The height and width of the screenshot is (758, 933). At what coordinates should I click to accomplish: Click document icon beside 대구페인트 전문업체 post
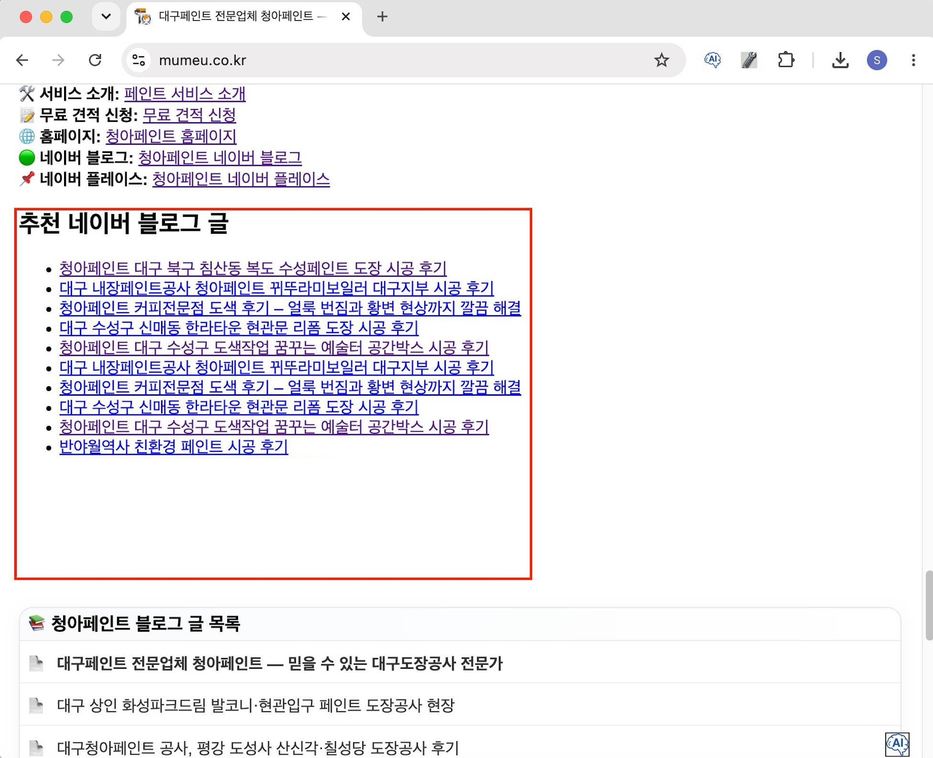click(36, 663)
